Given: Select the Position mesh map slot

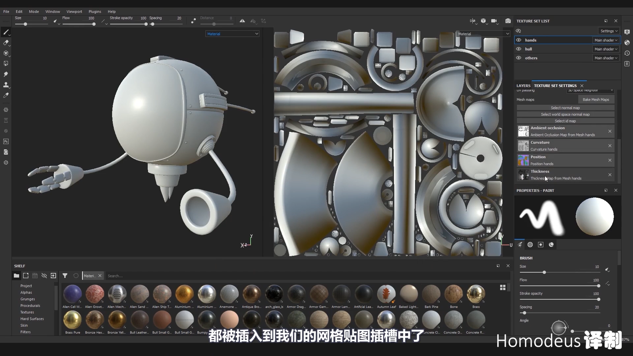Looking at the screenshot, I should (x=565, y=160).
